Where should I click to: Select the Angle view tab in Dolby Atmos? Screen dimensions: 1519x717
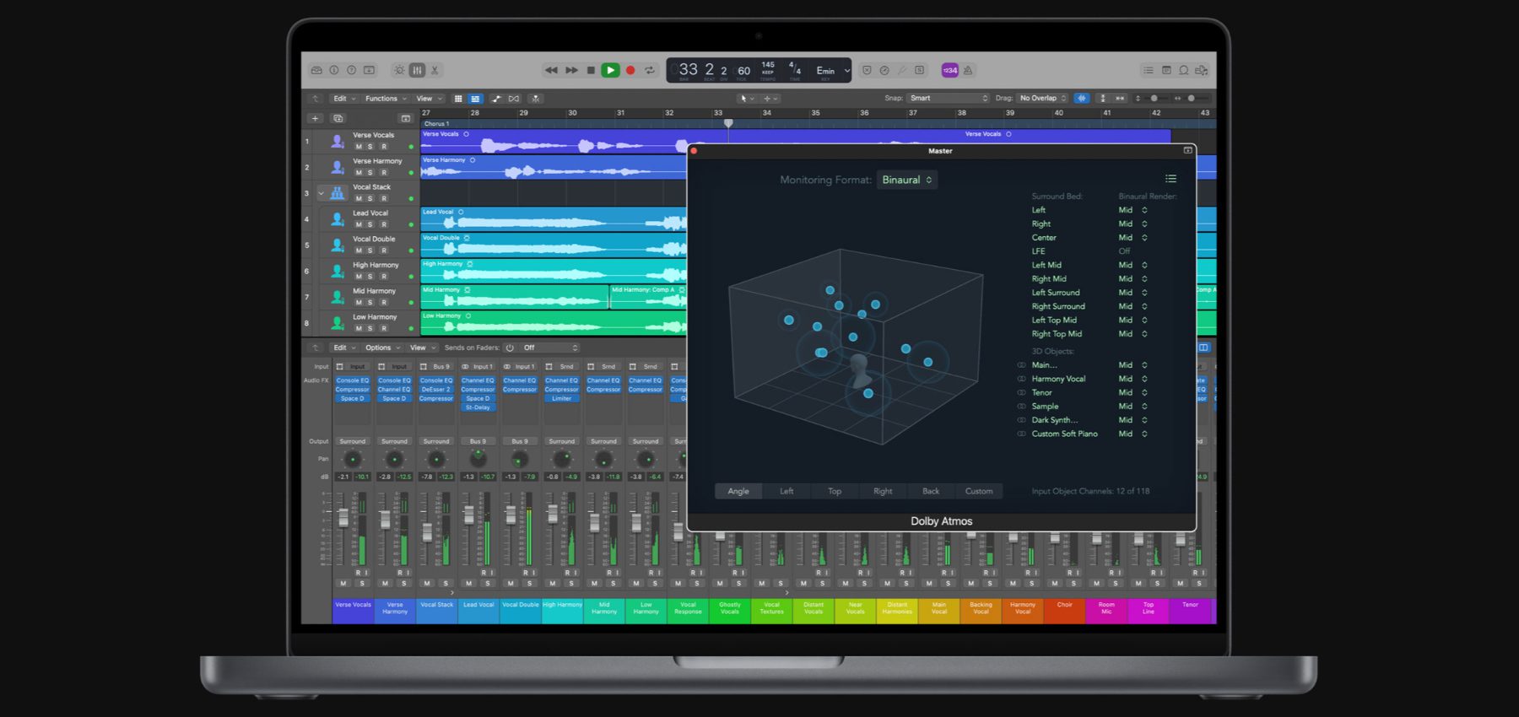tap(738, 491)
